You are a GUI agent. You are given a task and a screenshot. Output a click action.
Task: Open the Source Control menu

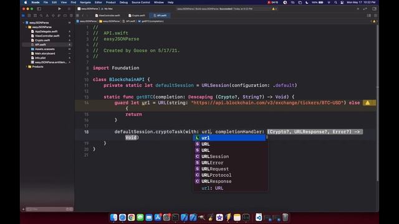141,2
